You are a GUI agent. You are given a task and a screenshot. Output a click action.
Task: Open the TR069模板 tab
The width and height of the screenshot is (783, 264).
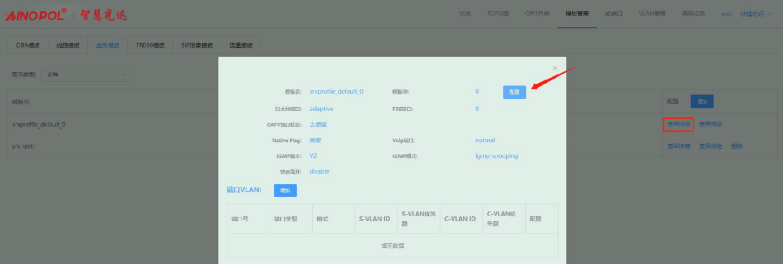150,46
